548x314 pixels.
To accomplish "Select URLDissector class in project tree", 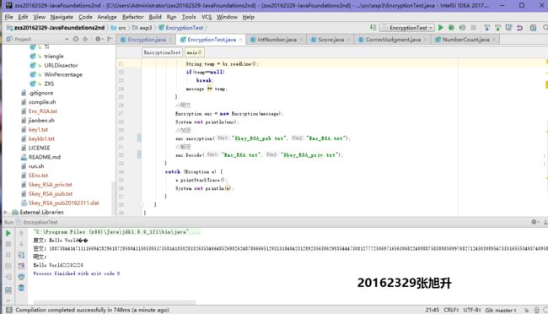I will 61,65.
